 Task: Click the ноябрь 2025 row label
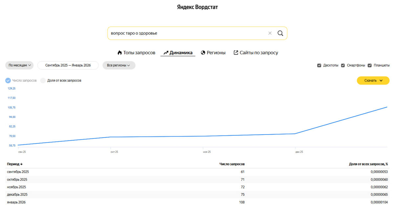pyautogui.click(x=16, y=187)
